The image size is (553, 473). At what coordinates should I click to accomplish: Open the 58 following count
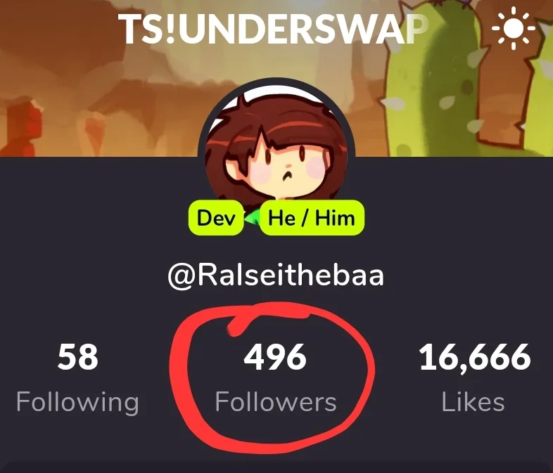tap(78, 357)
